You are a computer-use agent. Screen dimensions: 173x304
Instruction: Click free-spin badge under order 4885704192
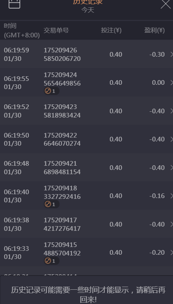[51, 261]
